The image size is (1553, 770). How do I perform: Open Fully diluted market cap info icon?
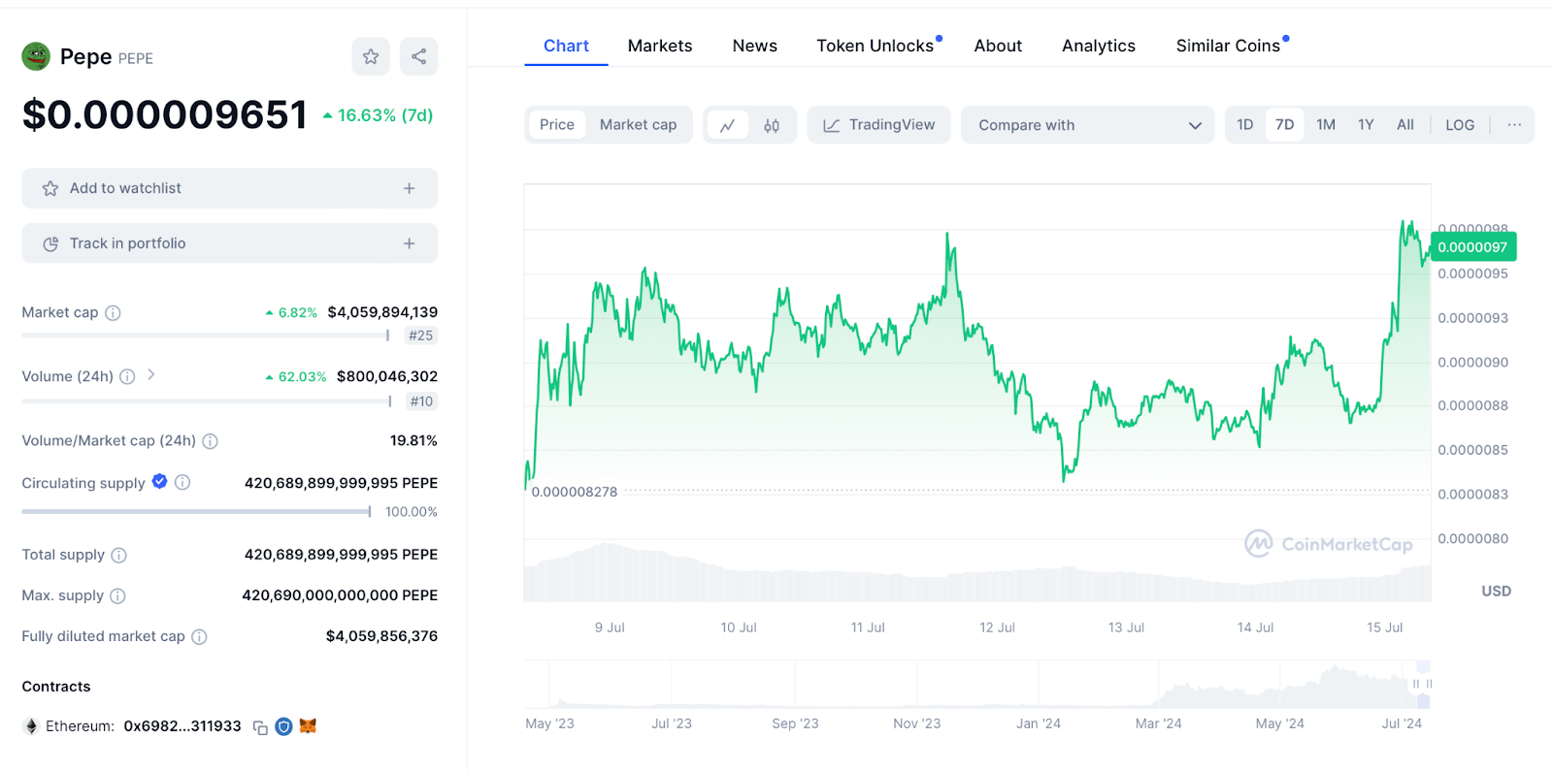[199, 637]
